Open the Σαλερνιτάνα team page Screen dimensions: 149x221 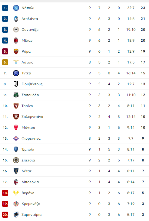(x=32, y=117)
